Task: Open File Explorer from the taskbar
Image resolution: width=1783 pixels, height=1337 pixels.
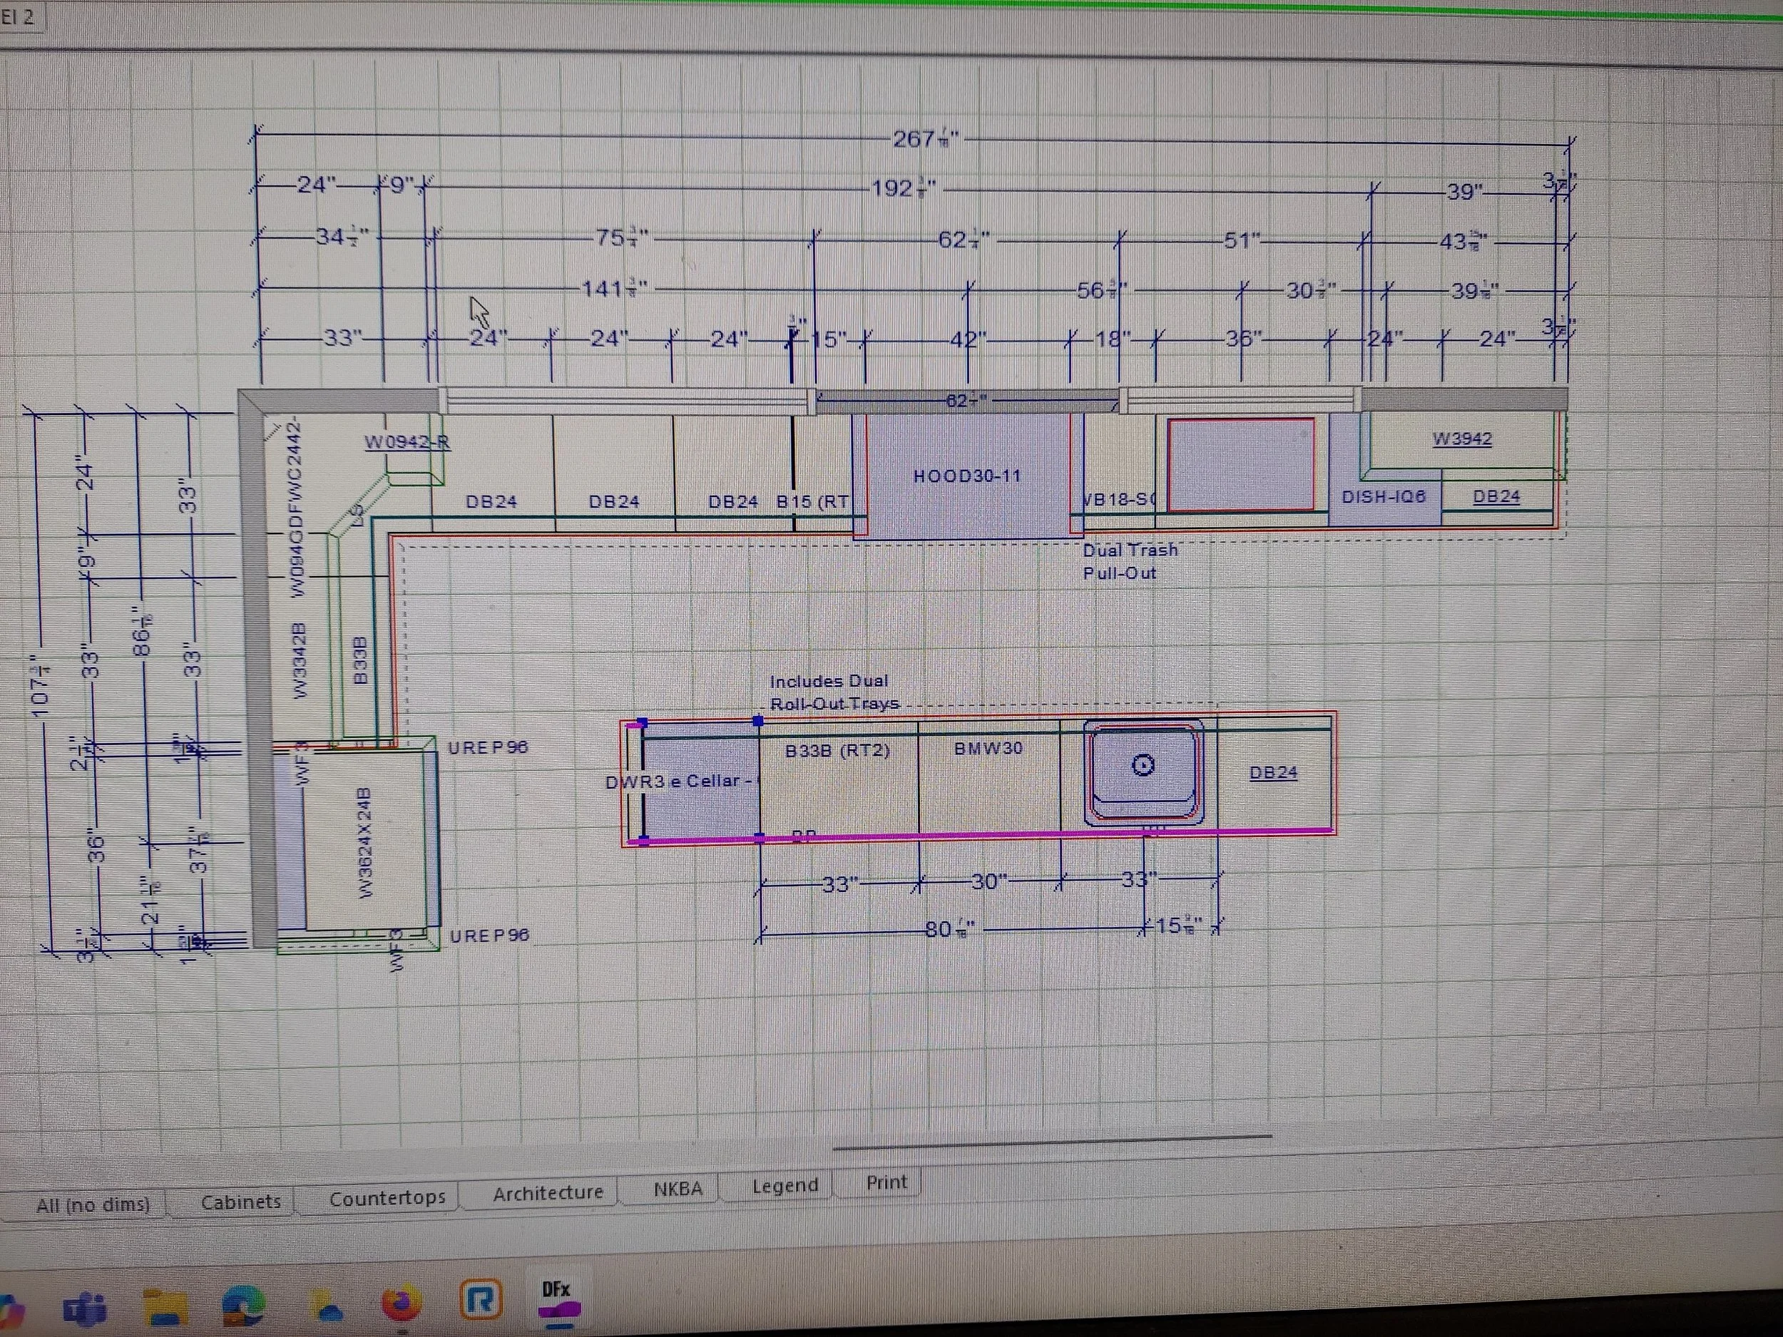Action: coord(167,1307)
